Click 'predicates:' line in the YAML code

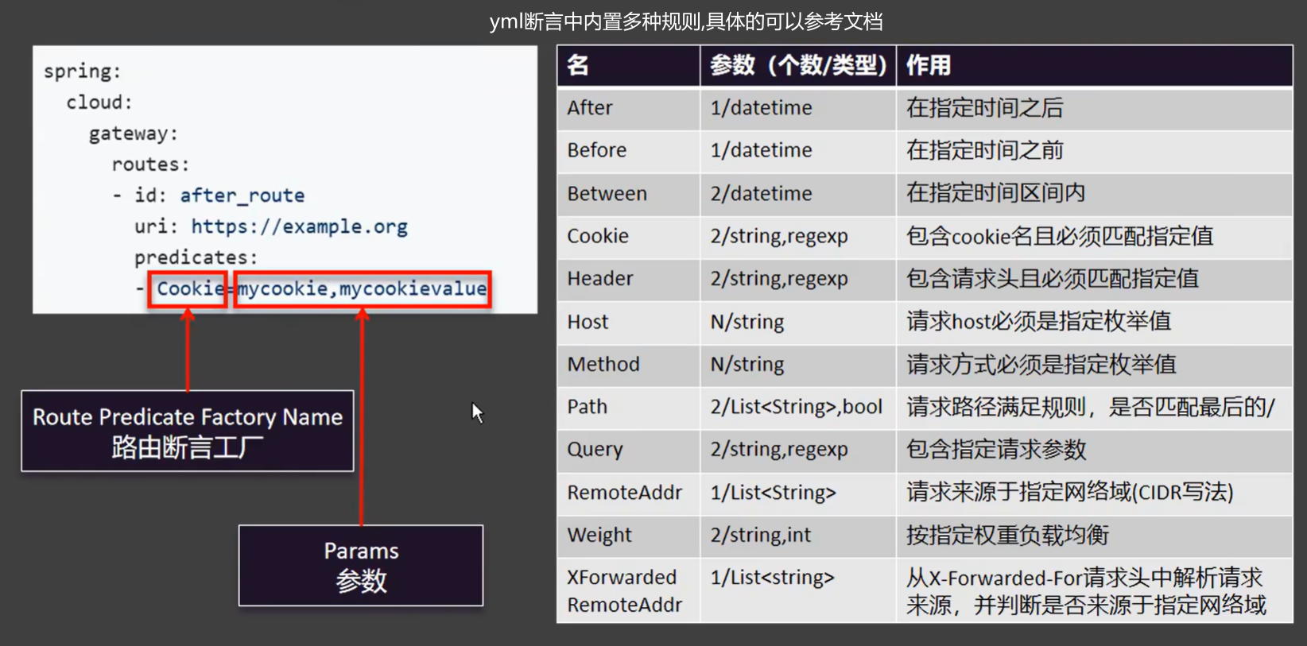tap(196, 257)
